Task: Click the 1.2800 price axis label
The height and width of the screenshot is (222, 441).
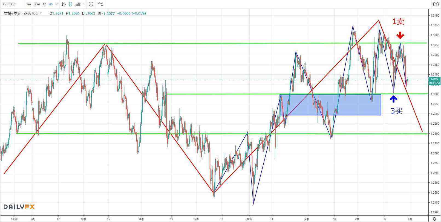Action: point(434,133)
